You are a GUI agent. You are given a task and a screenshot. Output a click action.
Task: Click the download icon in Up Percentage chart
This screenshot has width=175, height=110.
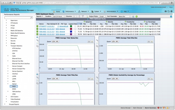pos(152,79)
